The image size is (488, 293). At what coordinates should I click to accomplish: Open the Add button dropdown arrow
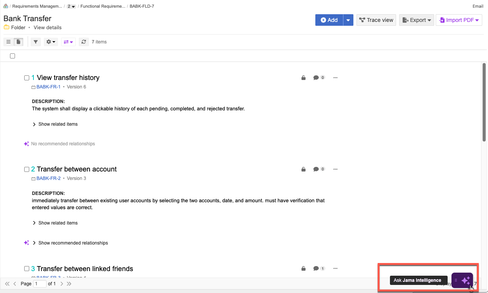pyautogui.click(x=348, y=20)
